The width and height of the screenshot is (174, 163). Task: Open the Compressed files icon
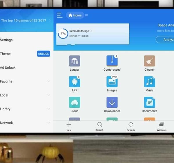pos(112,61)
